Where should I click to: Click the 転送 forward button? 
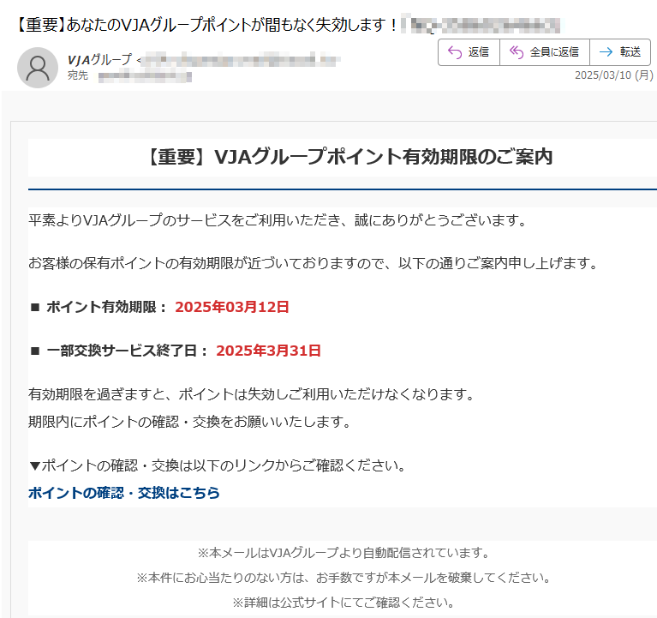pyautogui.click(x=620, y=52)
